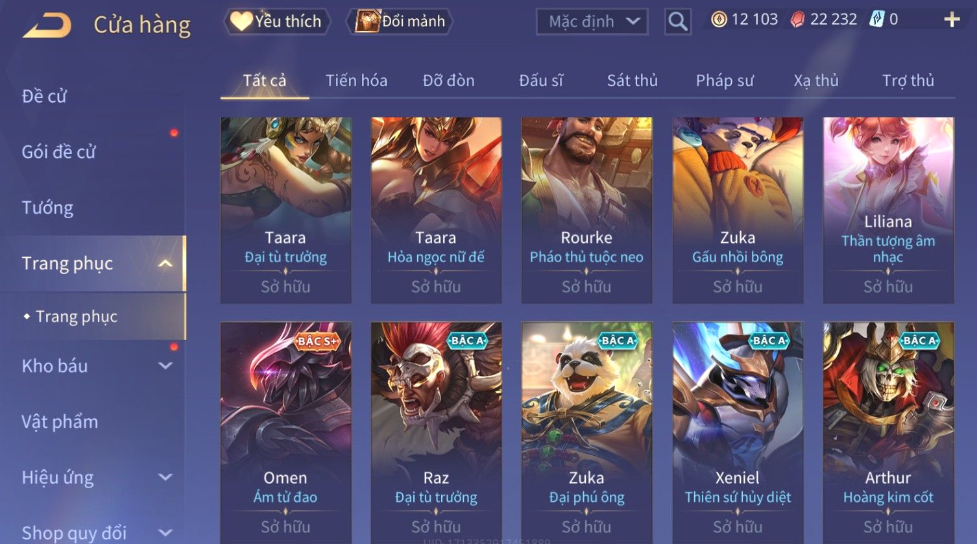
Task: Open the search magnifier icon
Action: [x=677, y=21]
